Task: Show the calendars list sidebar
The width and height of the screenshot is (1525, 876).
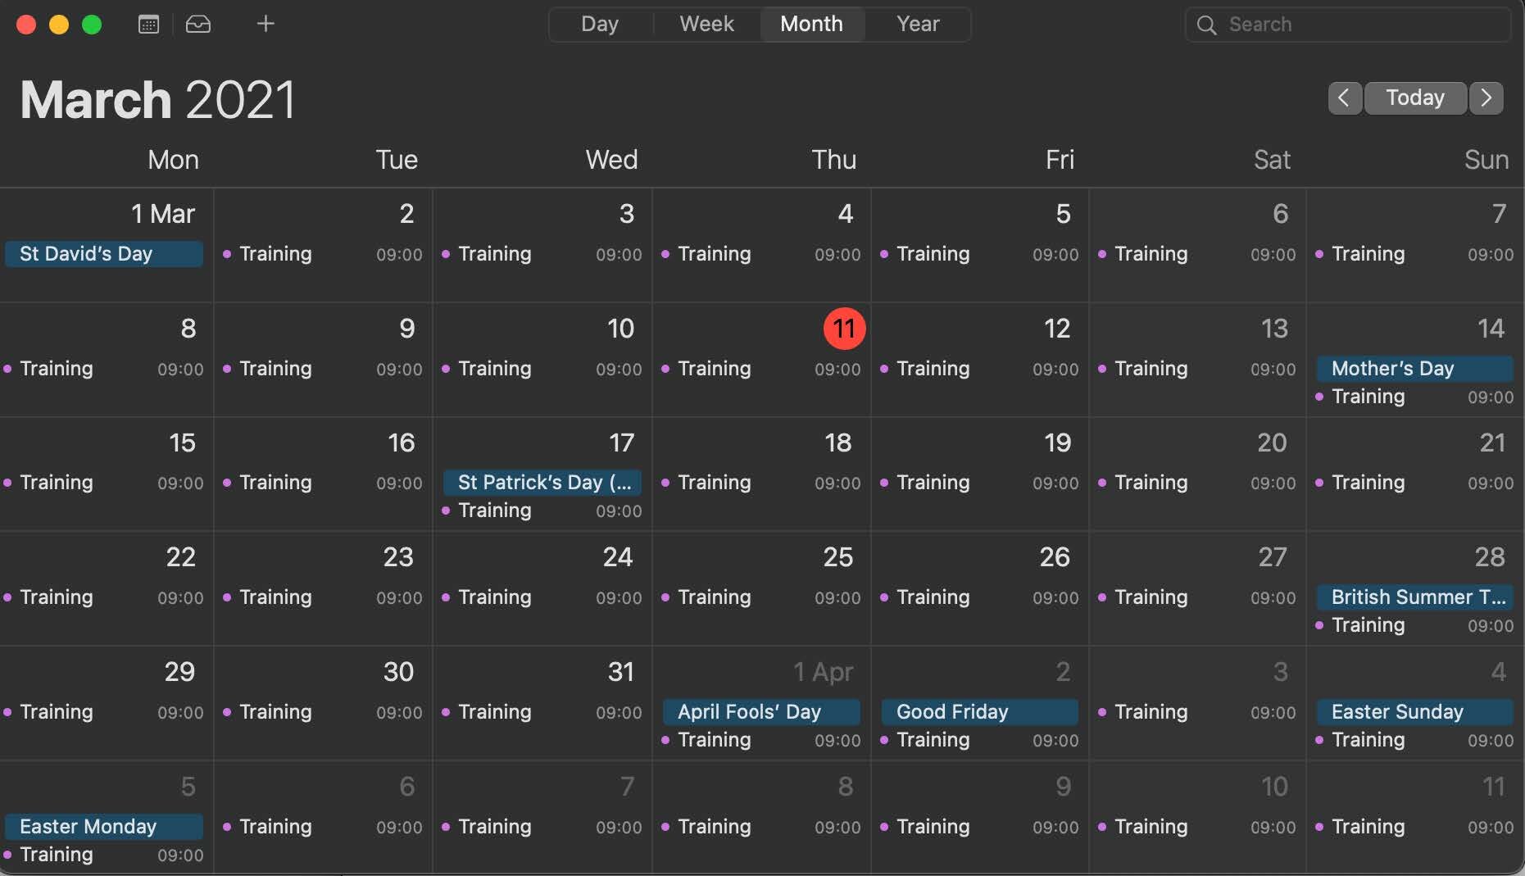Action: click(148, 25)
